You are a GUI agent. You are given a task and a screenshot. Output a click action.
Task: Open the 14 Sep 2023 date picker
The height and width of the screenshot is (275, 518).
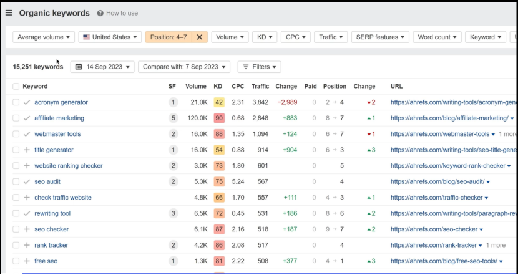pos(102,67)
